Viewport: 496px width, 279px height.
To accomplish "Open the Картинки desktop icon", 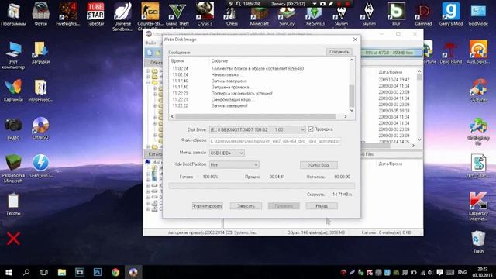I will [13, 91].
